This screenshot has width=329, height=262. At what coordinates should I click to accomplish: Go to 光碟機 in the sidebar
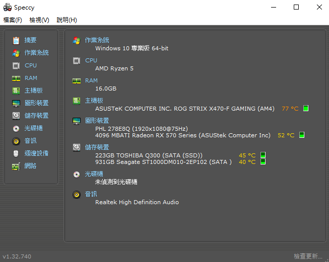point(34,128)
